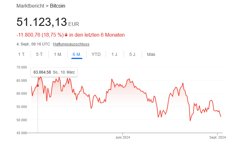
Task: Show the 1 M. chart range
Action: click(58, 54)
